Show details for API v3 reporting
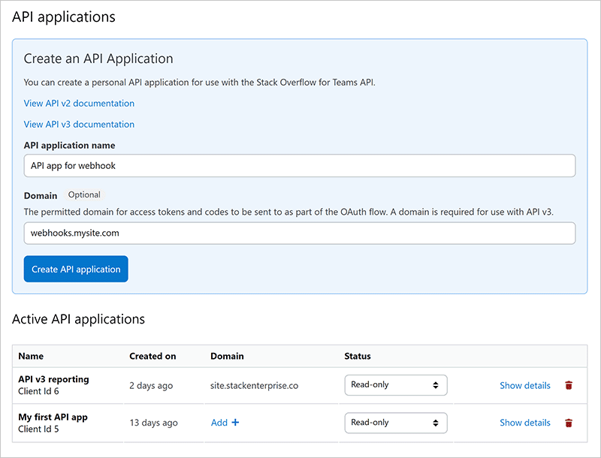601x458 pixels. click(x=524, y=385)
